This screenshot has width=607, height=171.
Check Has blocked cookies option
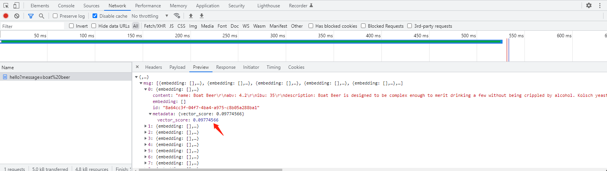(311, 26)
